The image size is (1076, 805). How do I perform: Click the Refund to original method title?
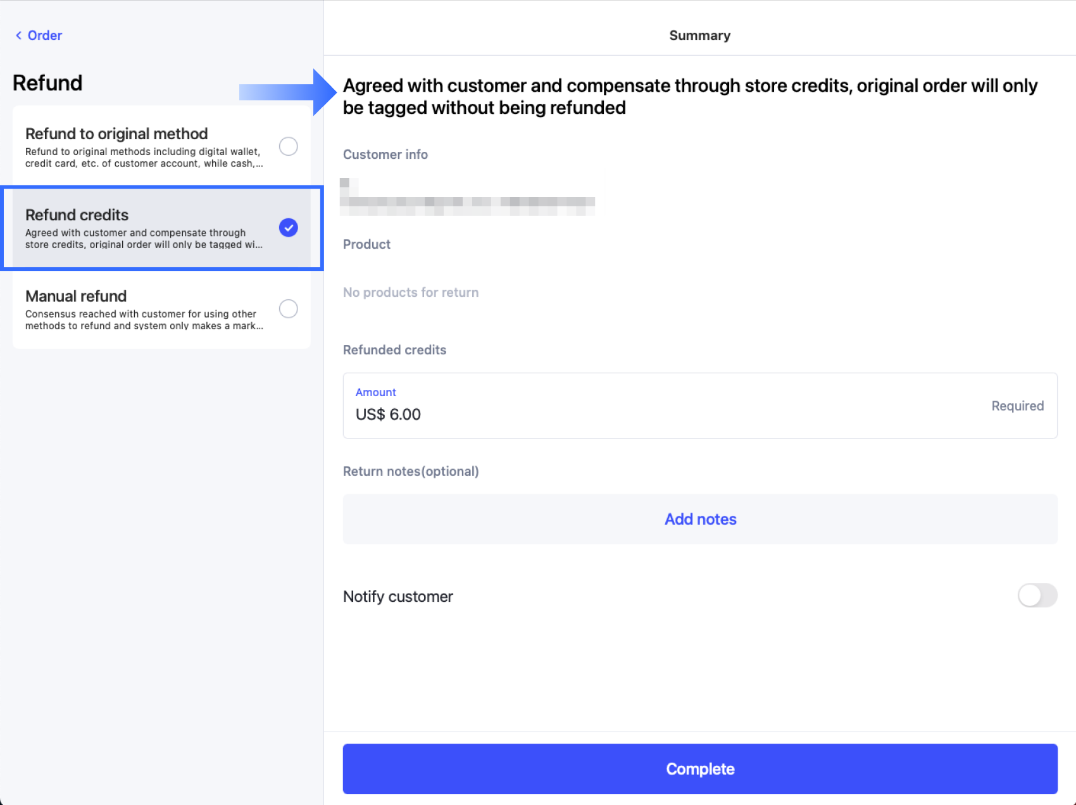tap(116, 134)
